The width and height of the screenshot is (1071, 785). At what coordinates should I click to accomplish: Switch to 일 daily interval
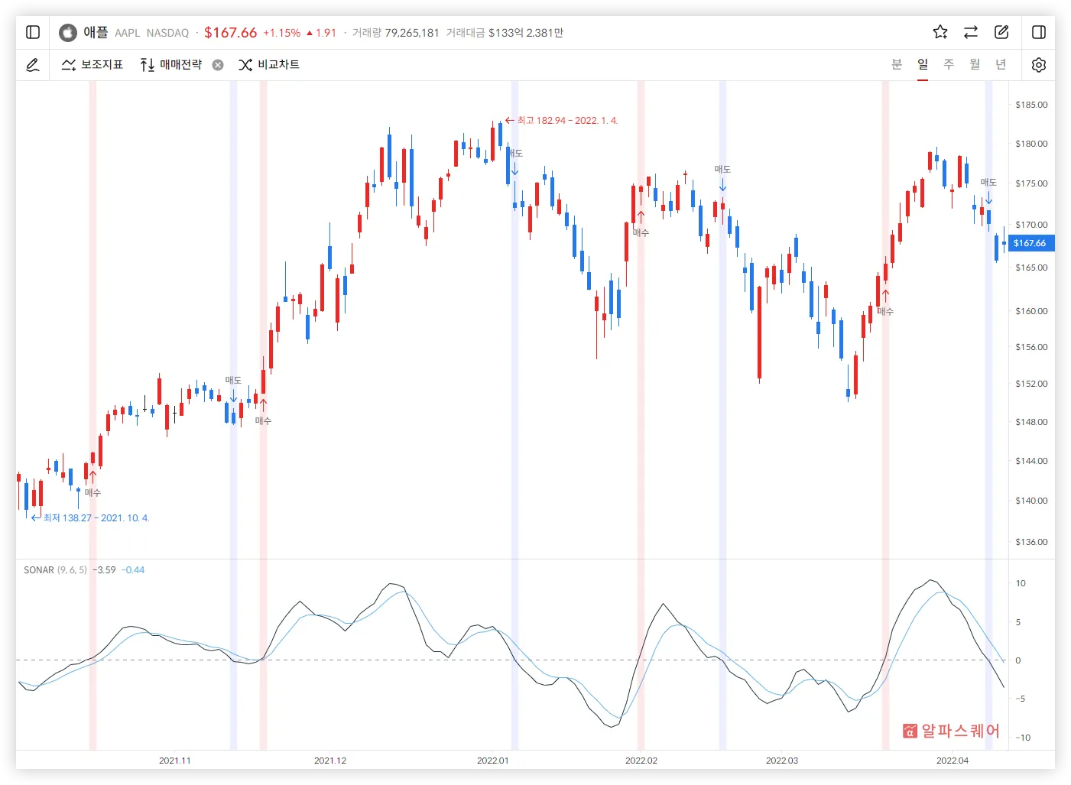(x=923, y=64)
